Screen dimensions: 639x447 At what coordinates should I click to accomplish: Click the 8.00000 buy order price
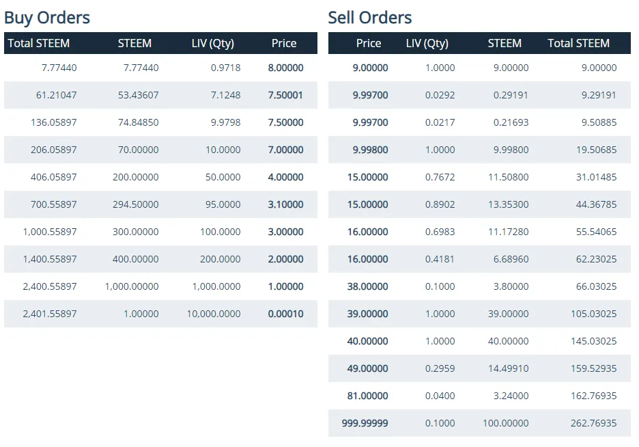coord(285,68)
